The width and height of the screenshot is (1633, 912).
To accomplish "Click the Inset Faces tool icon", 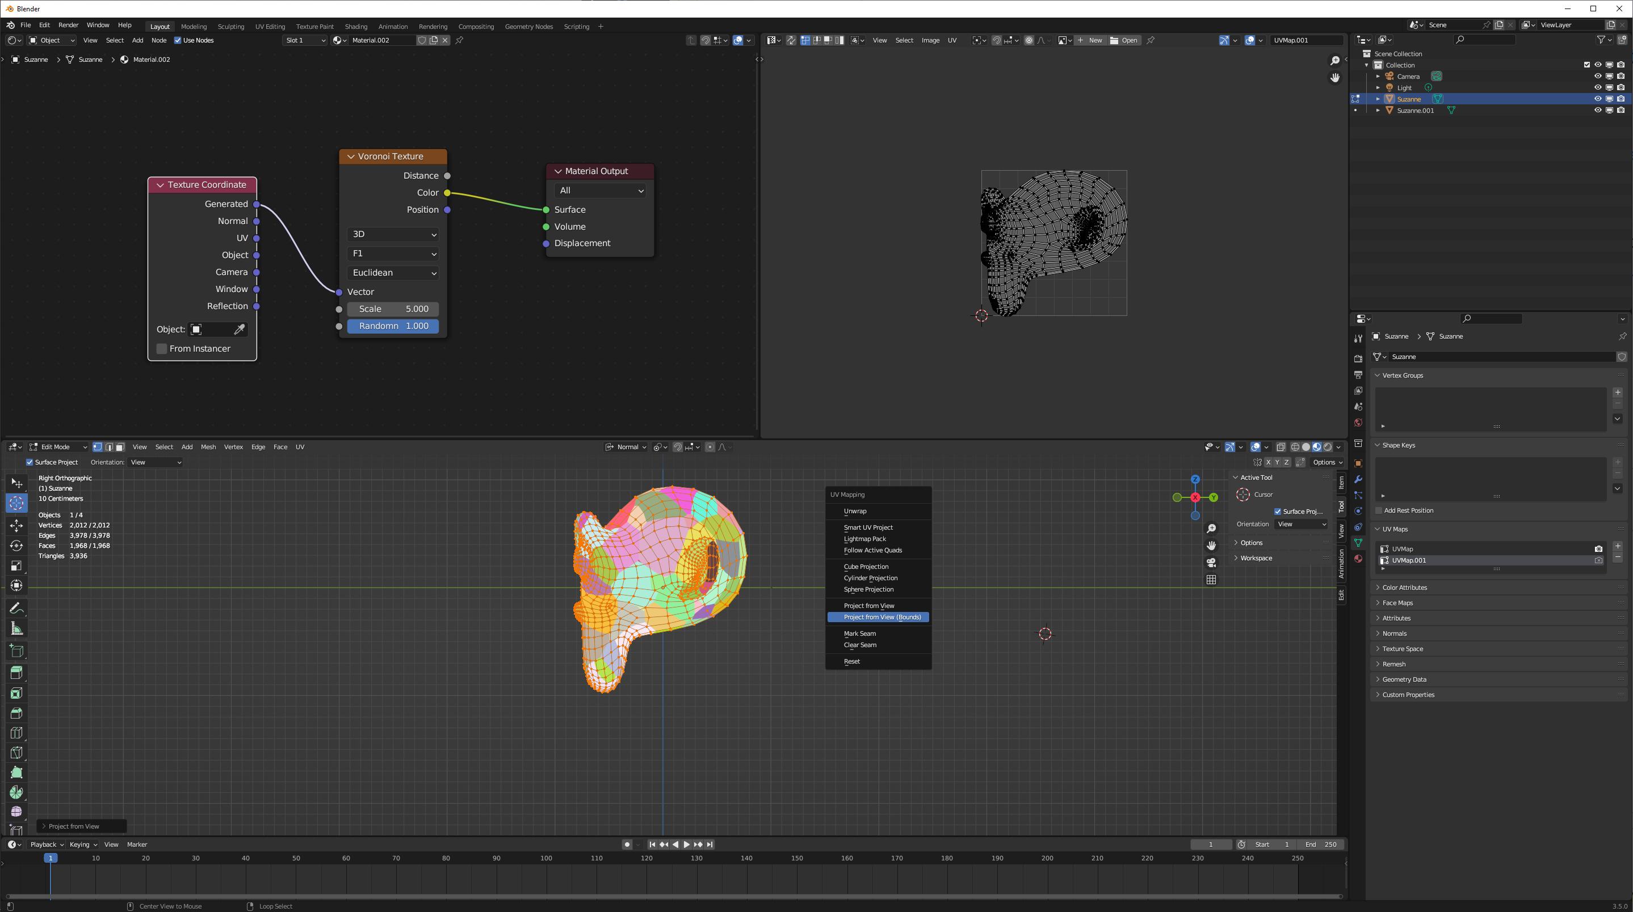I will [16, 693].
